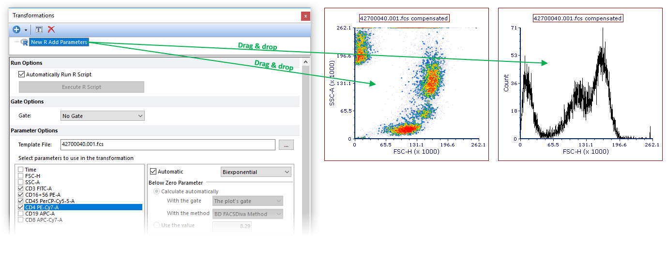Select the Calculate automatically radio button

pos(156,191)
